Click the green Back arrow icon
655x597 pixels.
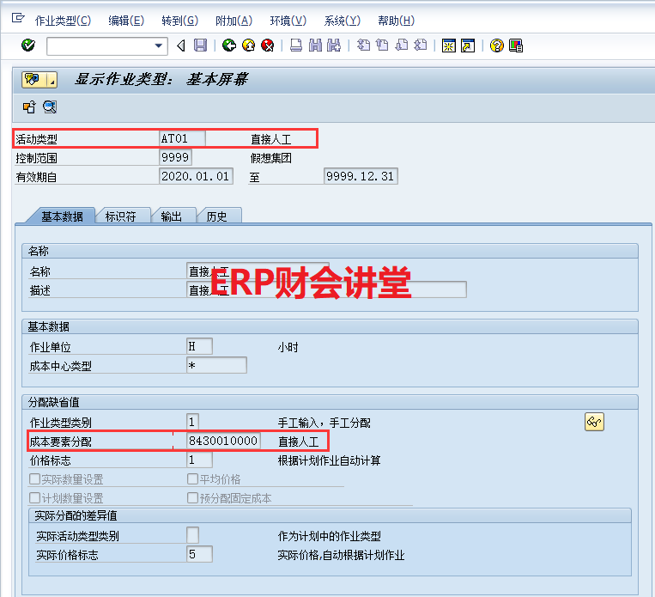pyautogui.click(x=228, y=46)
